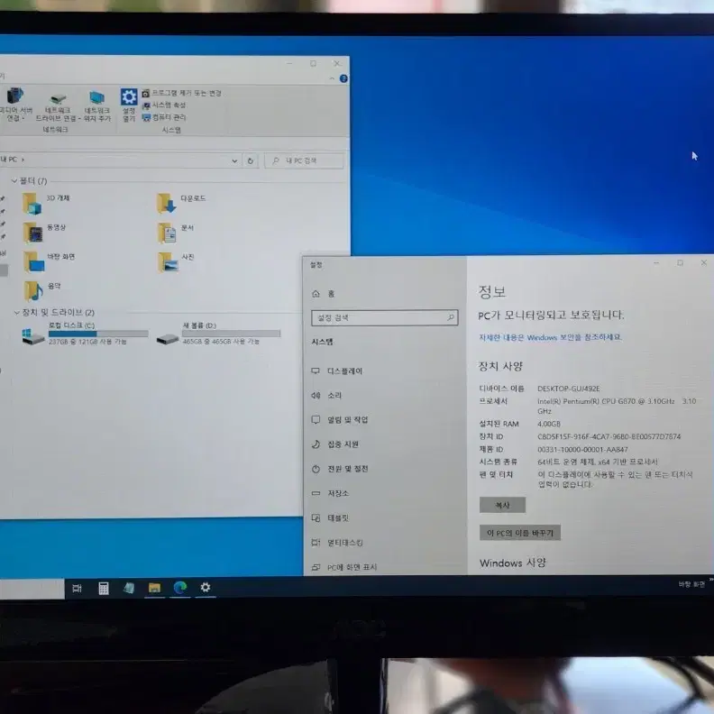Screen dimensions: 714x714
Task: Click the product ID 00331-10000-00001-AA847
Action: click(x=582, y=450)
